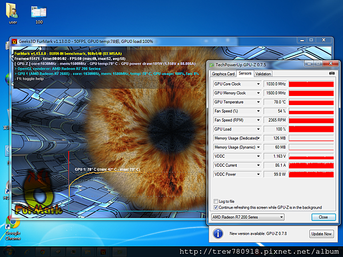
Task: Click the 86.1 A VDDC Current value
Action: point(275,166)
